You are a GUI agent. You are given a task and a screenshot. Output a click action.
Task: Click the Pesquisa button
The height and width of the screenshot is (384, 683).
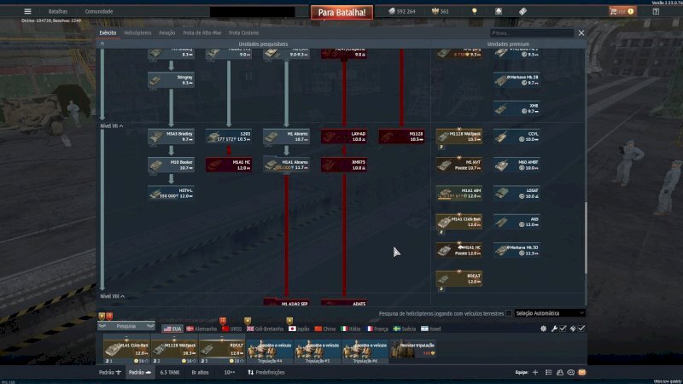[126, 326]
